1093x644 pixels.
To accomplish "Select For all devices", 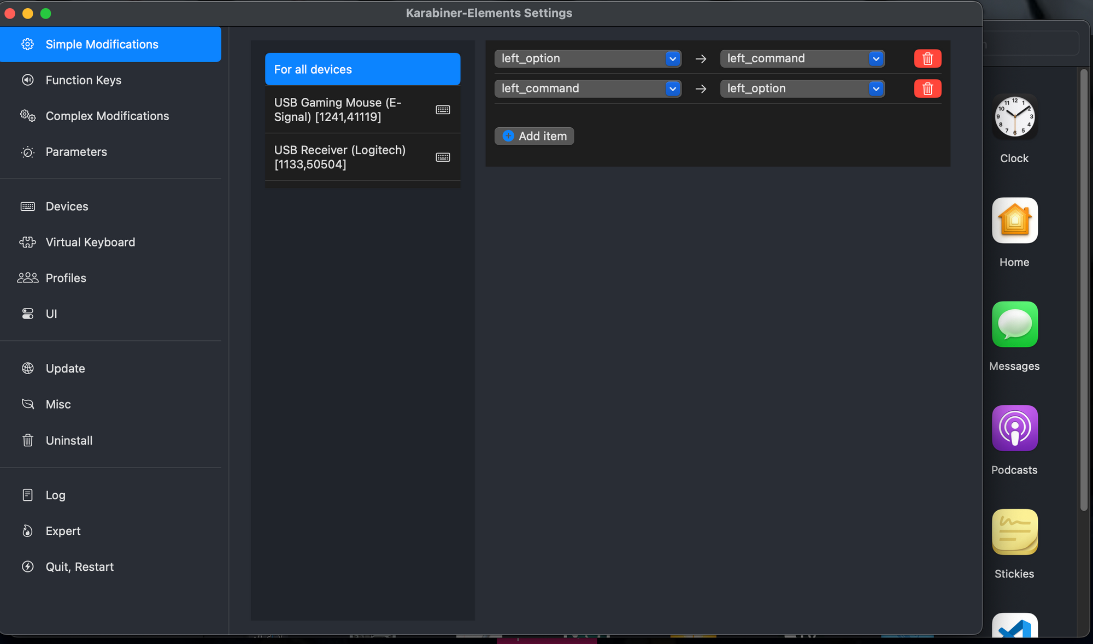I will 362,69.
